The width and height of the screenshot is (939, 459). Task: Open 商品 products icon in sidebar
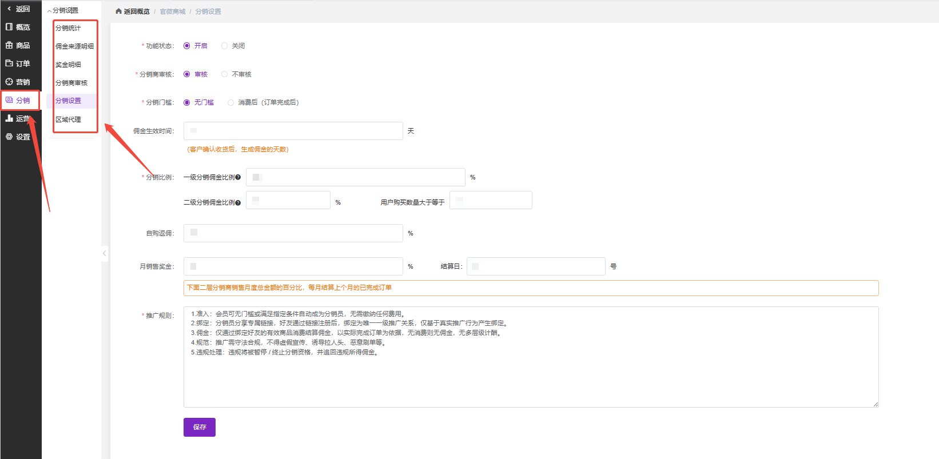click(x=9, y=45)
